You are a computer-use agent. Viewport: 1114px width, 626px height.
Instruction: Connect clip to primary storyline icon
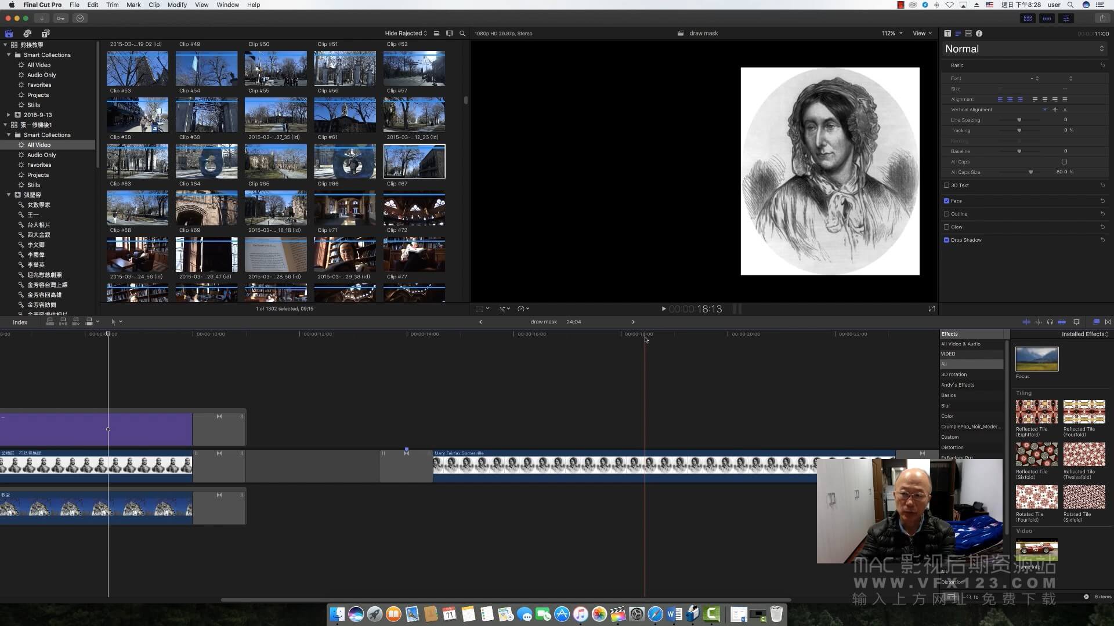coord(50,322)
